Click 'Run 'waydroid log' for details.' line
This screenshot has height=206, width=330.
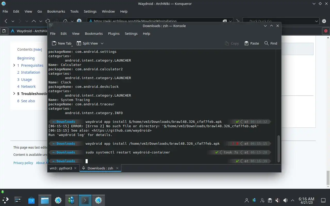[80, 135]
